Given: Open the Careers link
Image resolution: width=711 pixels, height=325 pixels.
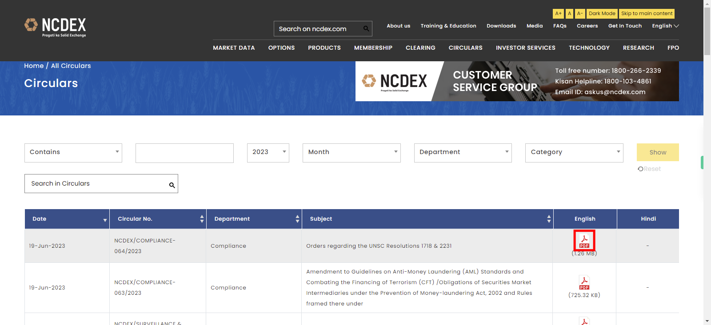Looking at the screenshot, I should tap(587, 26).
